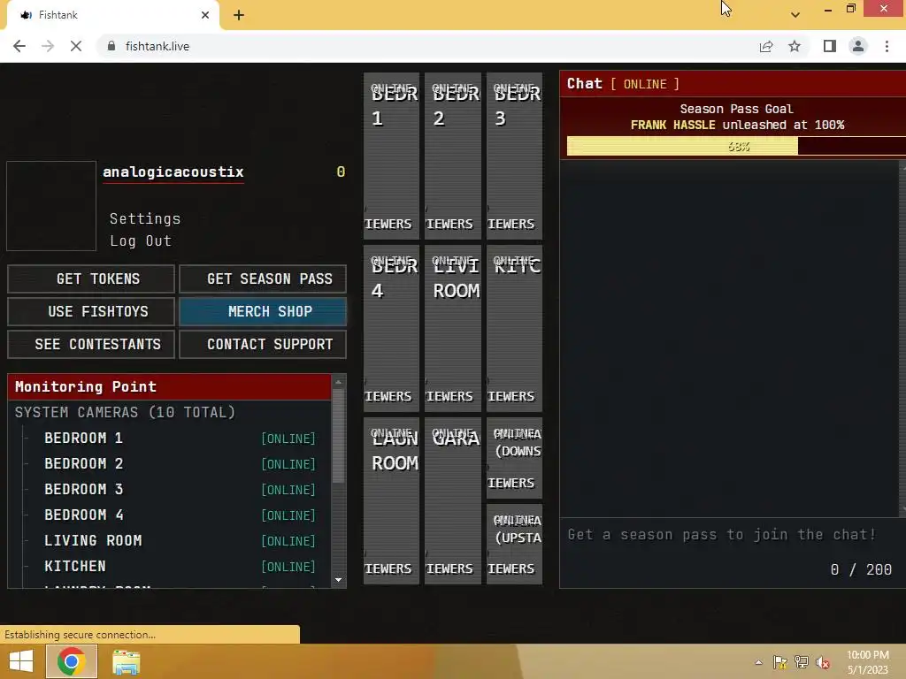Click the browser back arrow

19,46
